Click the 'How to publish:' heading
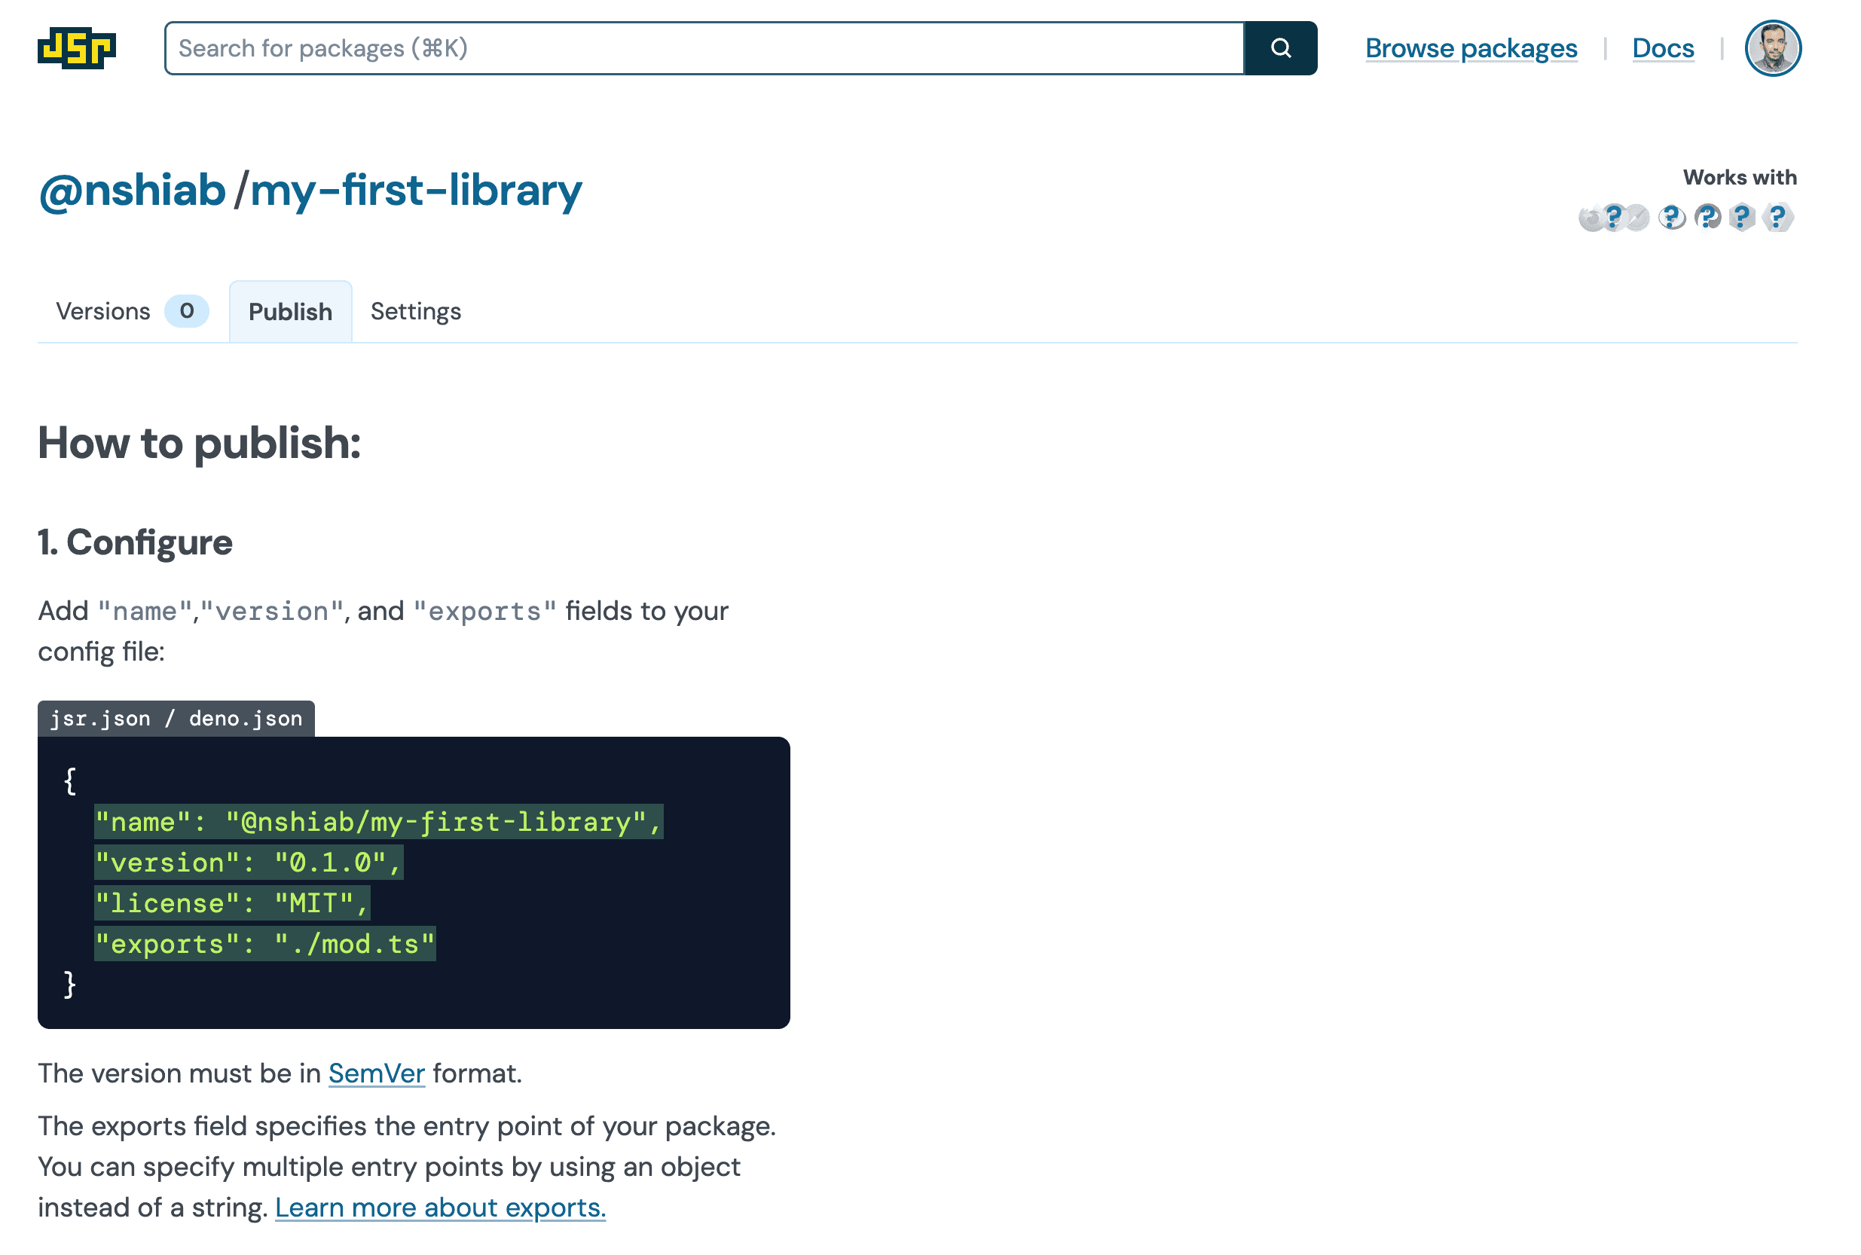Image resolution: width=1861 pixels, height=1255 pixels. pyautogui.click(x=200, y=443)
